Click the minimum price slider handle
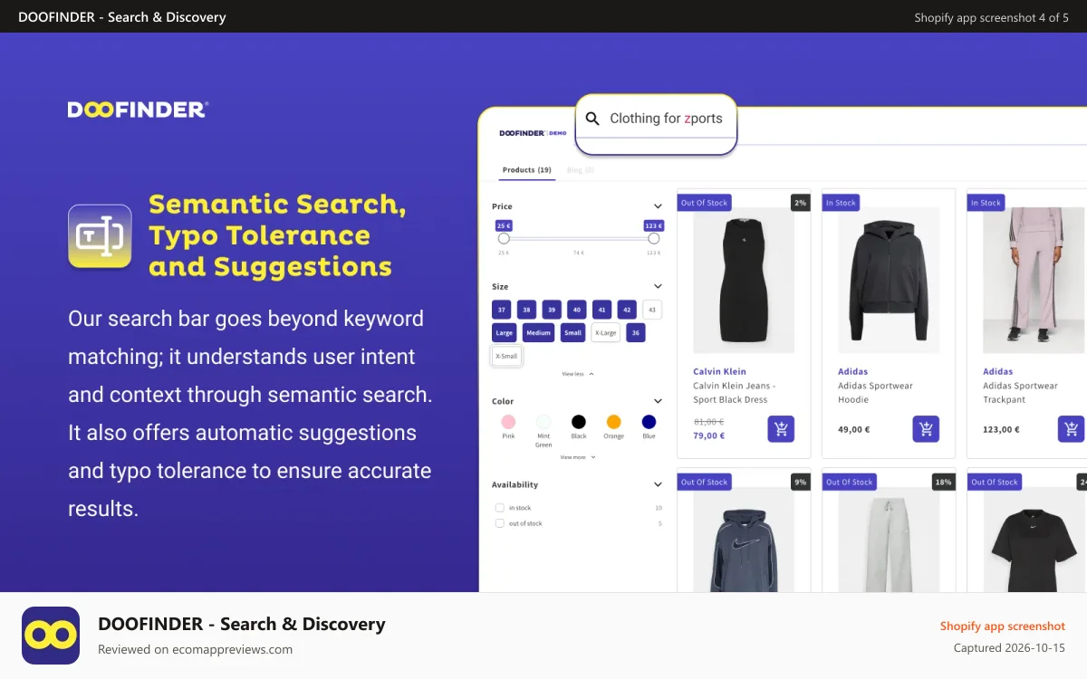This screenshot has width=1087, height=679. tap(504, 238)
